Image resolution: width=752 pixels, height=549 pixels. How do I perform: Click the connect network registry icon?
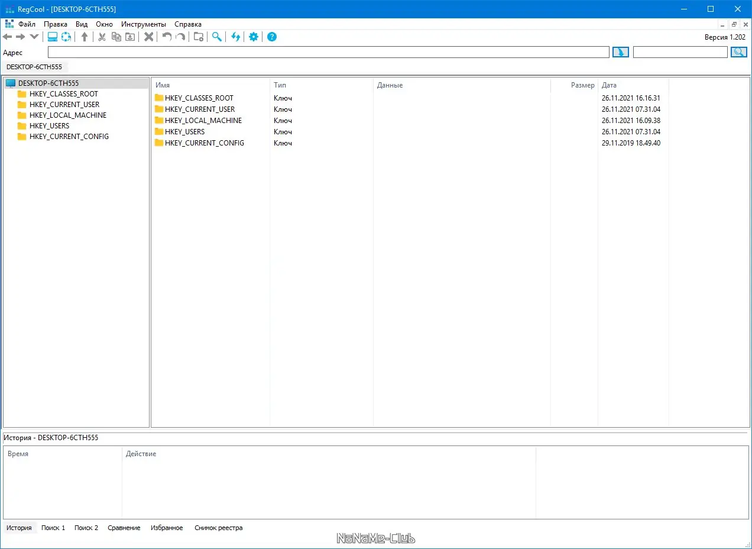[x=66, y=37]
